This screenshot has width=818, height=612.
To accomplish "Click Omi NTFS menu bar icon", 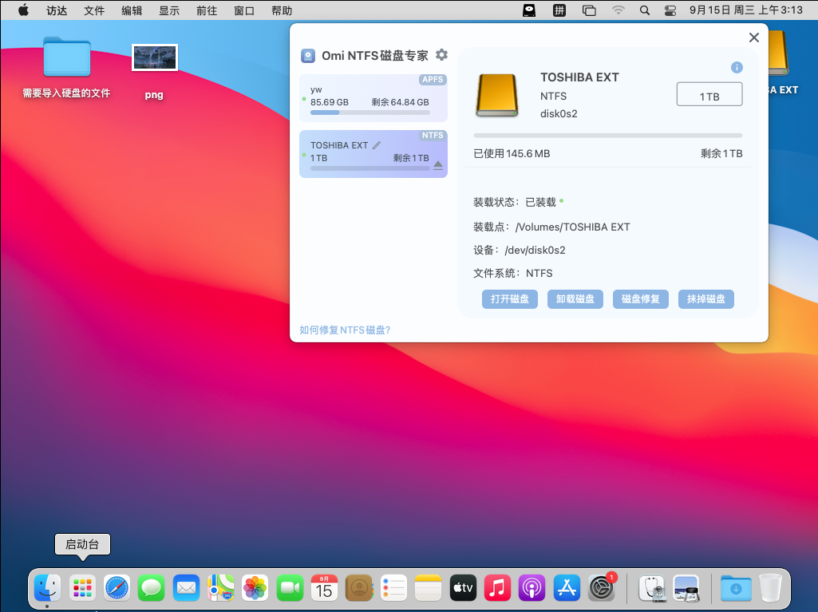I will coord(529,10).
